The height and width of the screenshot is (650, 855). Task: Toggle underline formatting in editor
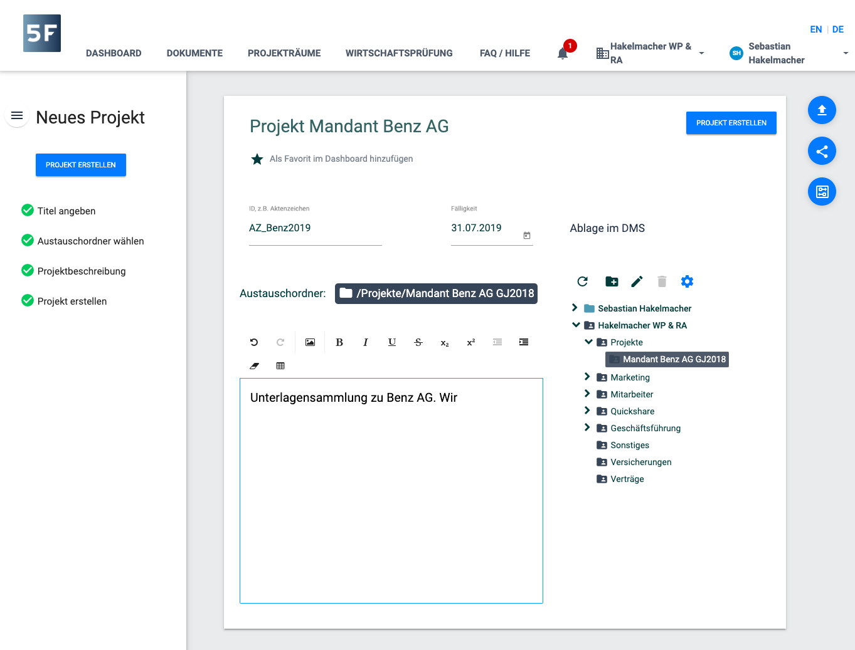(392, 342)
